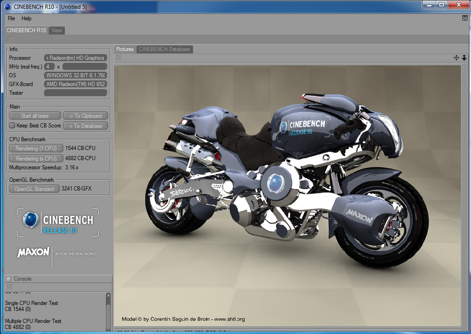The width and height of the screenshot is (471, 334).
Task: Run the Rendering (1 CPU) test
Action: pos(36,148)
